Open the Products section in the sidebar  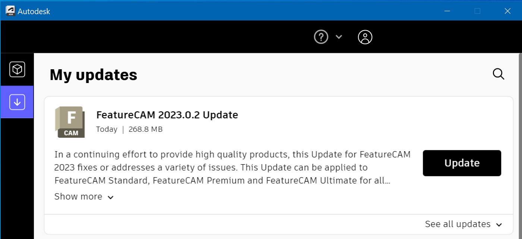pos(17,69)
